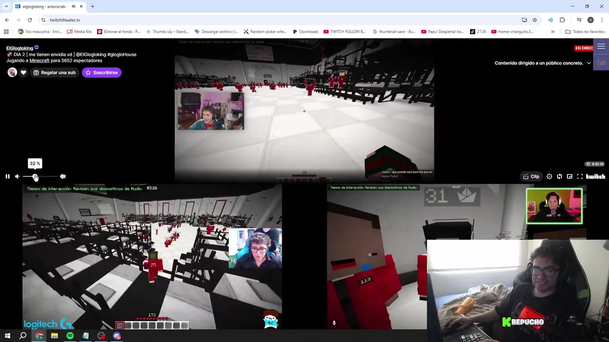Viewport: 609px width, 342px height.
Task: Open Papu! Despierta! bookmark
Action: (x=442, y=32)
